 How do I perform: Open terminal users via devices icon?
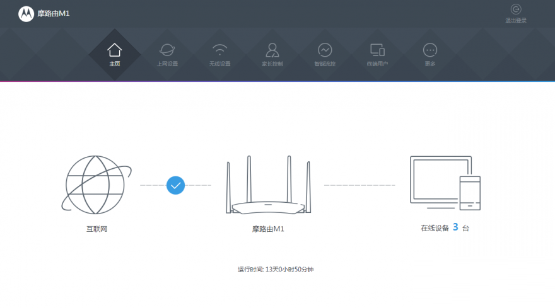[377, 50]
